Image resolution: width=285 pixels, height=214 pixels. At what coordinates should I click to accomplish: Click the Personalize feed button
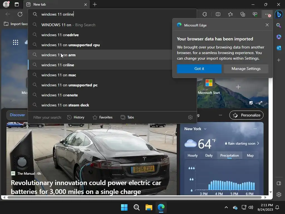(x=246, y=115)
